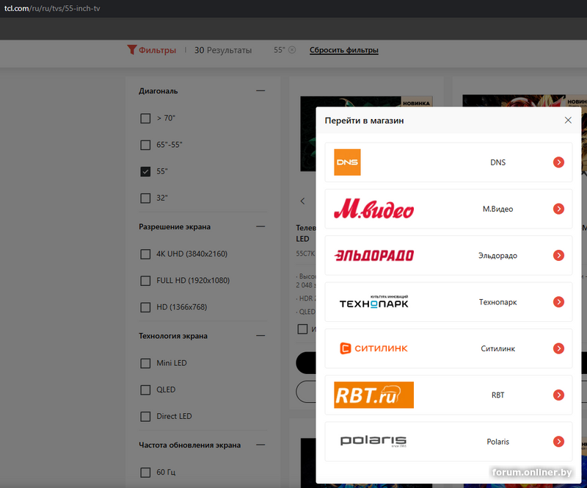Go to previous product image arrow

pos(302,201)
